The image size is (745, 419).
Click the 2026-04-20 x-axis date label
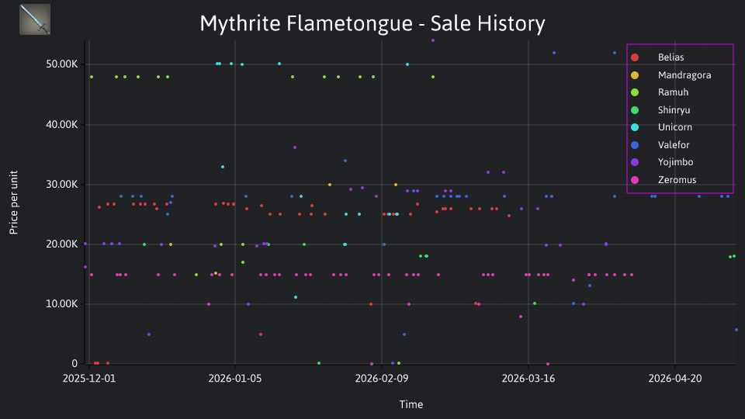tap(675, 378)
